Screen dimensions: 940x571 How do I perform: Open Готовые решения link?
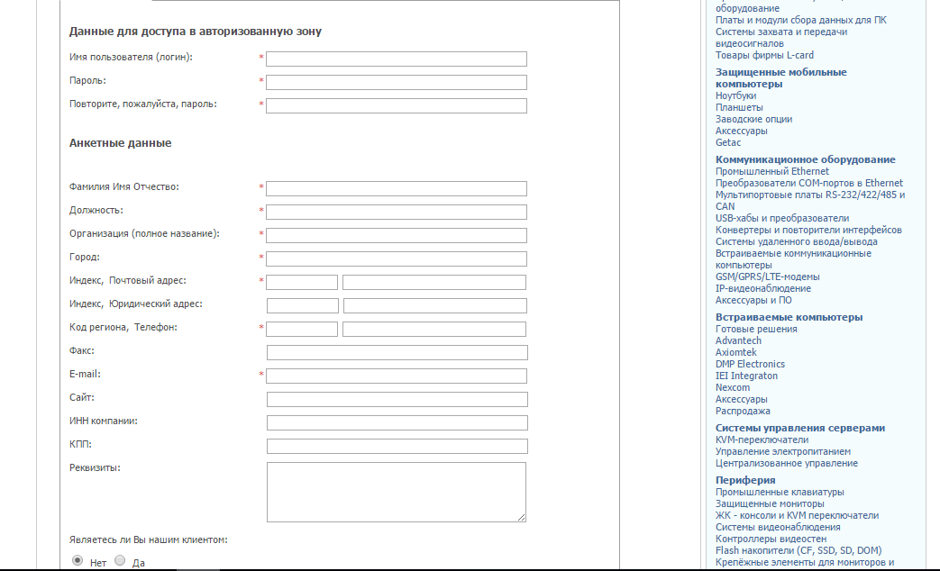756,329
